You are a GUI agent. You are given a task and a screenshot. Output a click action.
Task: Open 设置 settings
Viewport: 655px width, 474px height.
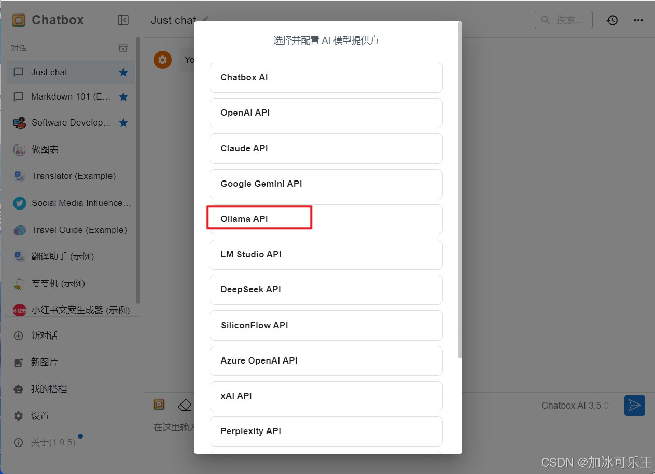pos(71,415)
